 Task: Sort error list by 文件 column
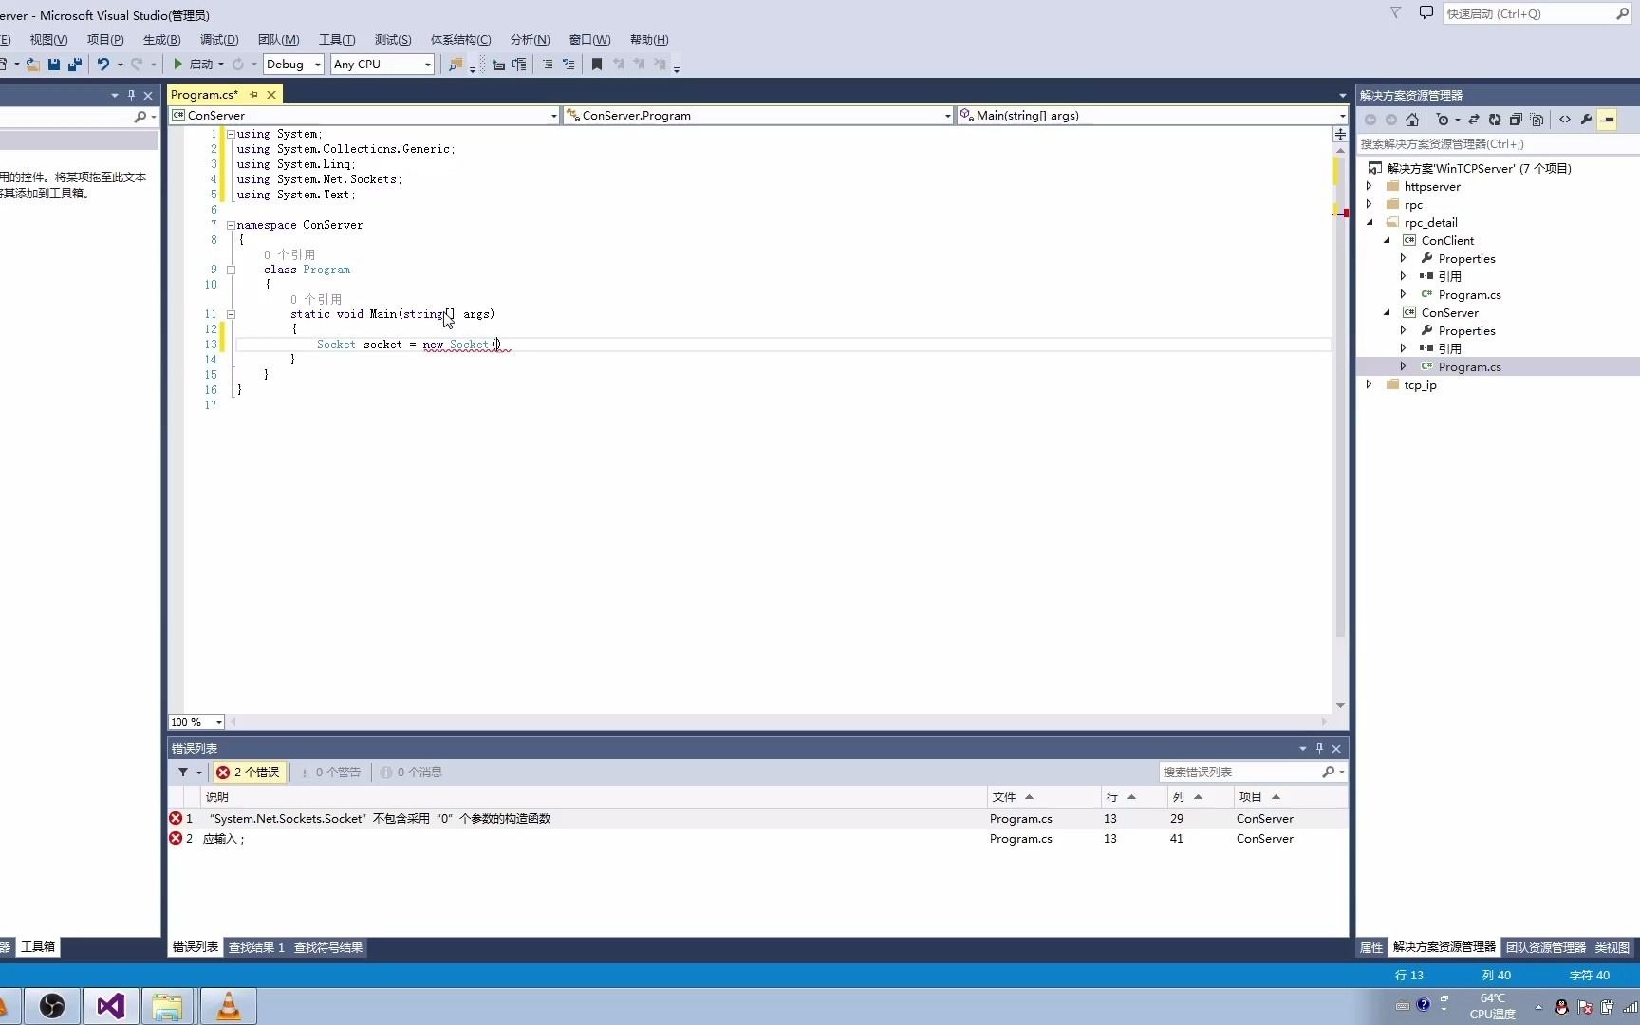pyautogui.click(x=1042, y=797)
